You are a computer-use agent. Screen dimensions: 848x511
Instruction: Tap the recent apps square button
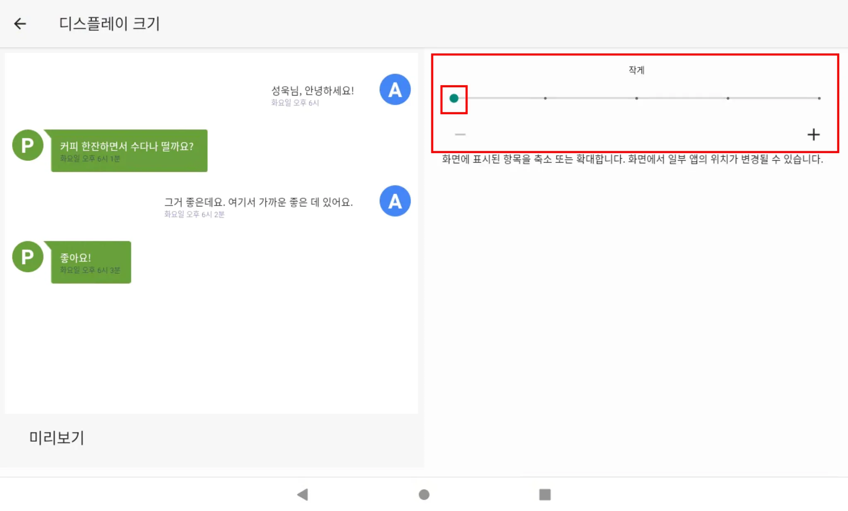click(545, 494)
